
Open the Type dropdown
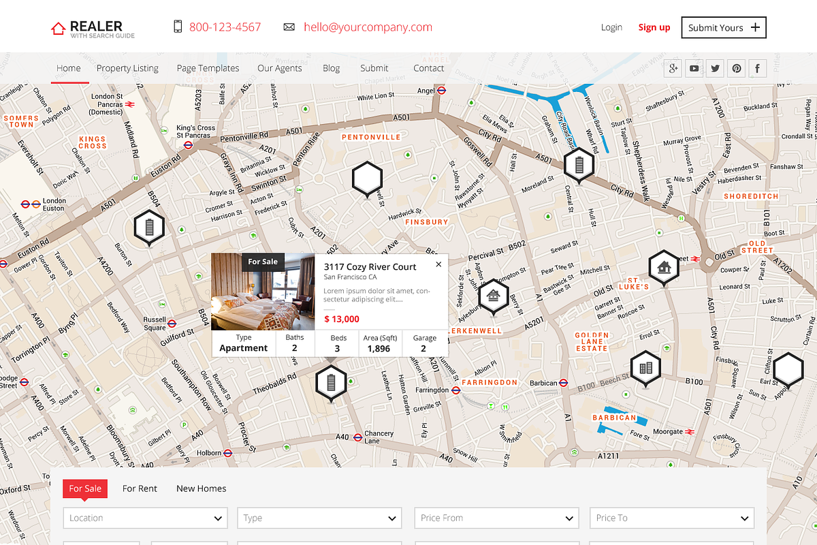[320, 518]
